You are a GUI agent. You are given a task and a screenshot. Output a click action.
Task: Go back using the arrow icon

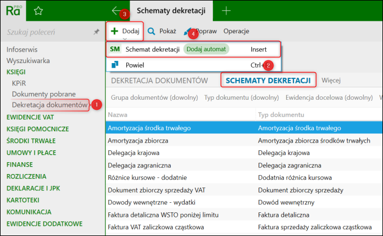(x=116, y=11)
